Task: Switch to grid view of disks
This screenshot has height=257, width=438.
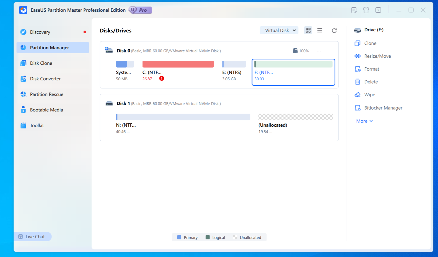Action: pyautogui.click(x=308, y=30)
